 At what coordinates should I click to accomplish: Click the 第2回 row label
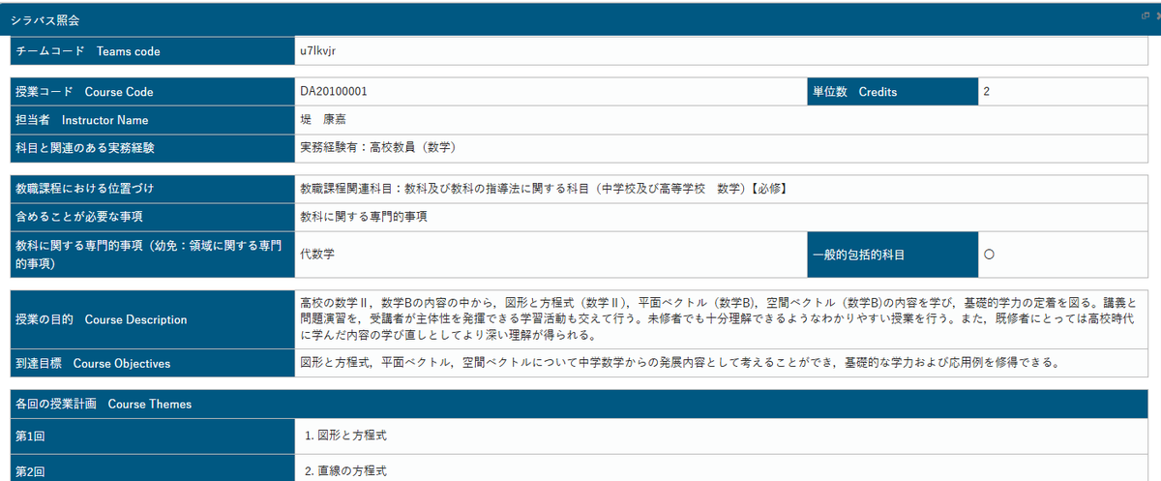click(x=30, y=471)
